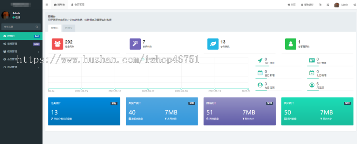Click the chart point at 2022-09-19
This screenshot has width=357, height=144.
(215, 88)
